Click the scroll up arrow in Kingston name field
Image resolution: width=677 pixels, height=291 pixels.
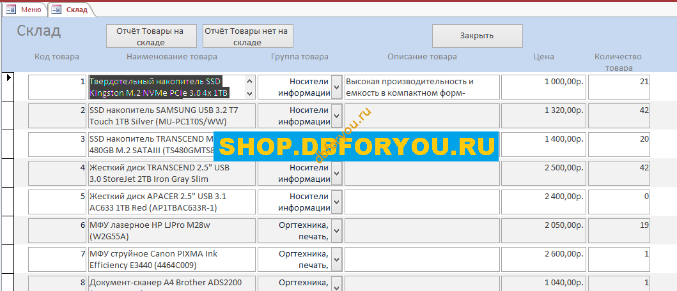[249, 81]
